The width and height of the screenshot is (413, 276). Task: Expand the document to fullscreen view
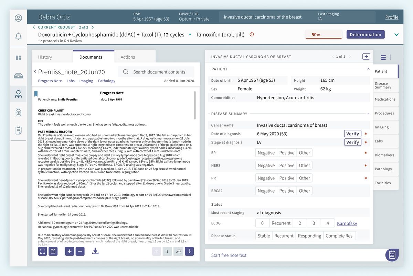pos(42,251)
